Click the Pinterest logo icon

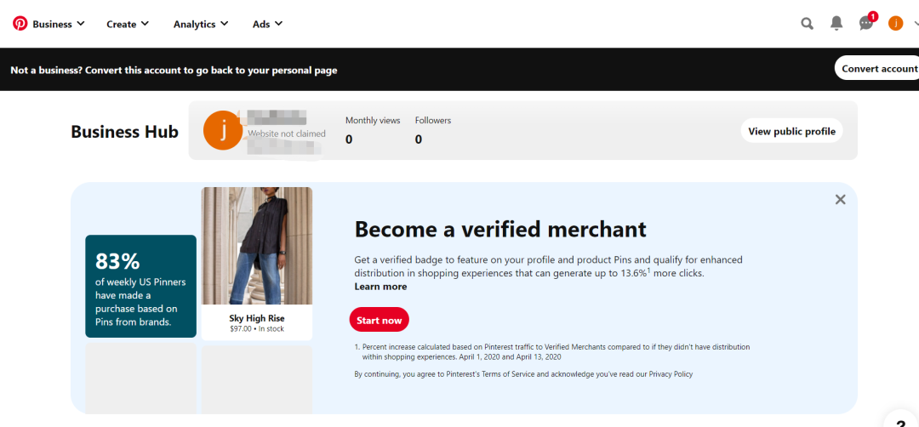point(20,24)
